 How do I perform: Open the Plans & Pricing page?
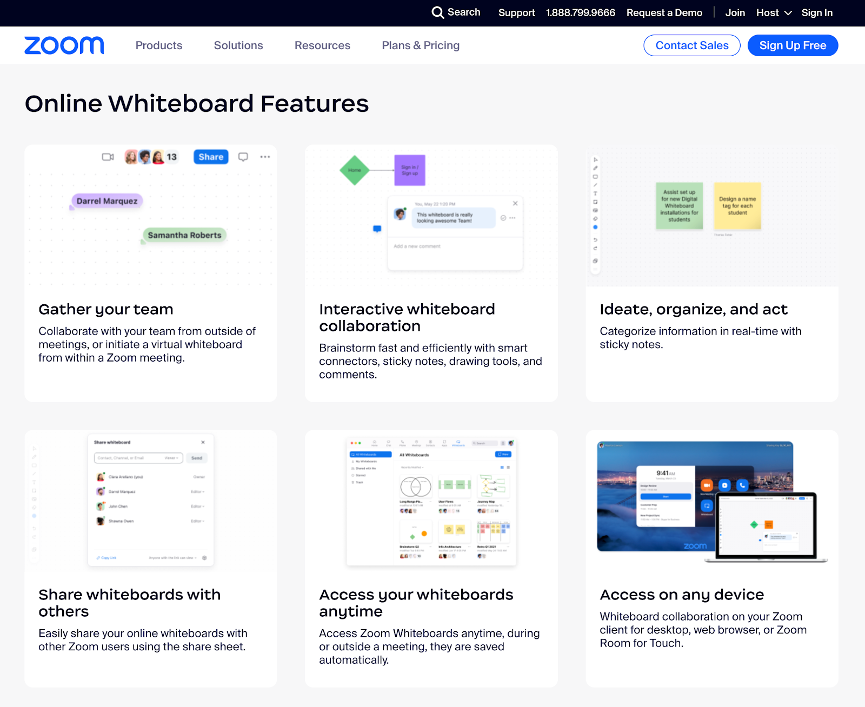coord(421,45)
